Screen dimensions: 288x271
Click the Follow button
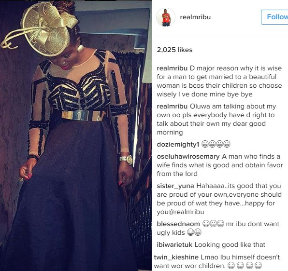pos(275,17)
